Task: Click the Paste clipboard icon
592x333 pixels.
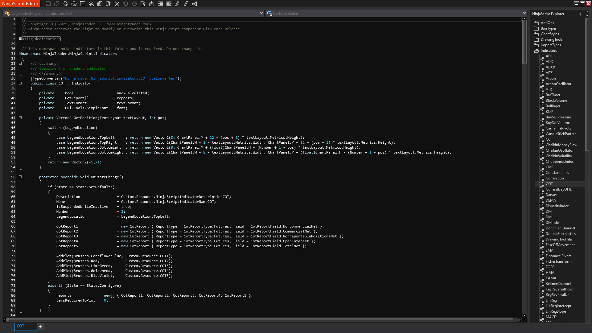Action: click(109, 4)
